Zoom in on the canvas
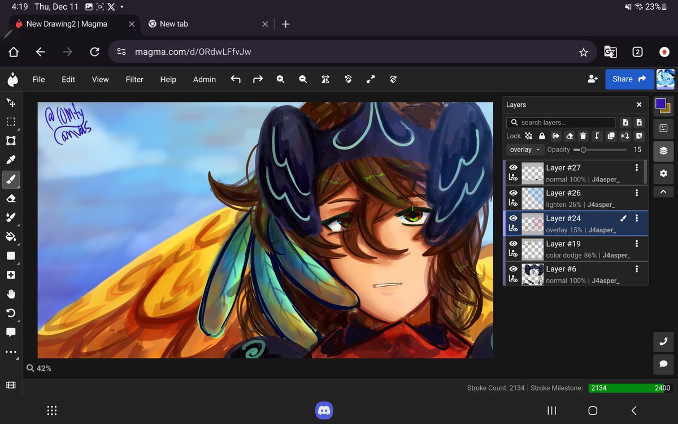 click(x=280, y=80)
